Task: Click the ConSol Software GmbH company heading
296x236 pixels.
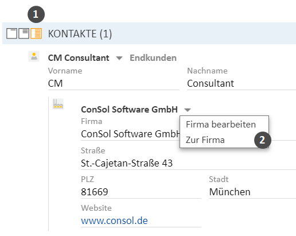Action: click(129, 110)
